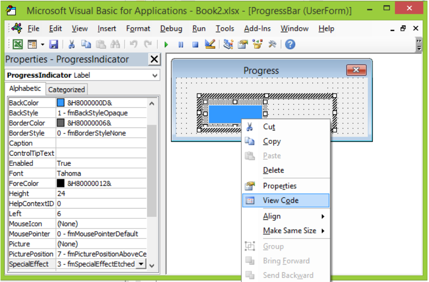This screenshot has height=282, width=429.
Task: Close the Properties panel
Action: point(154,59)
